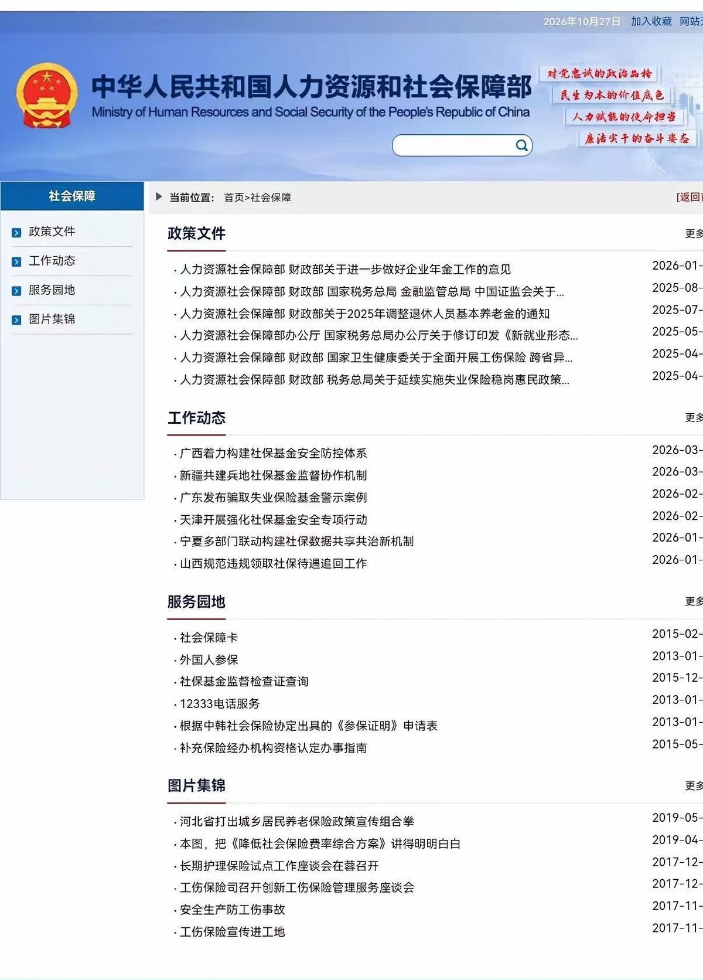The height and width of the screenshot is (980, 703).
Task: Click the breadcrumb triangle before 当前位置
Action: coord(159,197)
